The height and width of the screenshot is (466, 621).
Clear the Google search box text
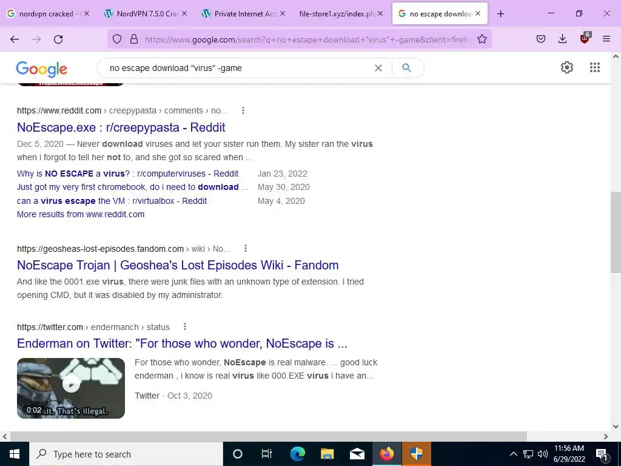pyautogui.click(x=378, y=68)
